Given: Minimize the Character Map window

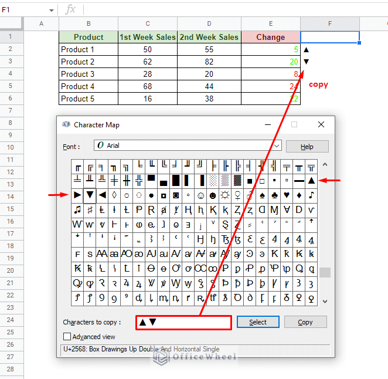Looking at the screenshot, I should click(268, 124).
